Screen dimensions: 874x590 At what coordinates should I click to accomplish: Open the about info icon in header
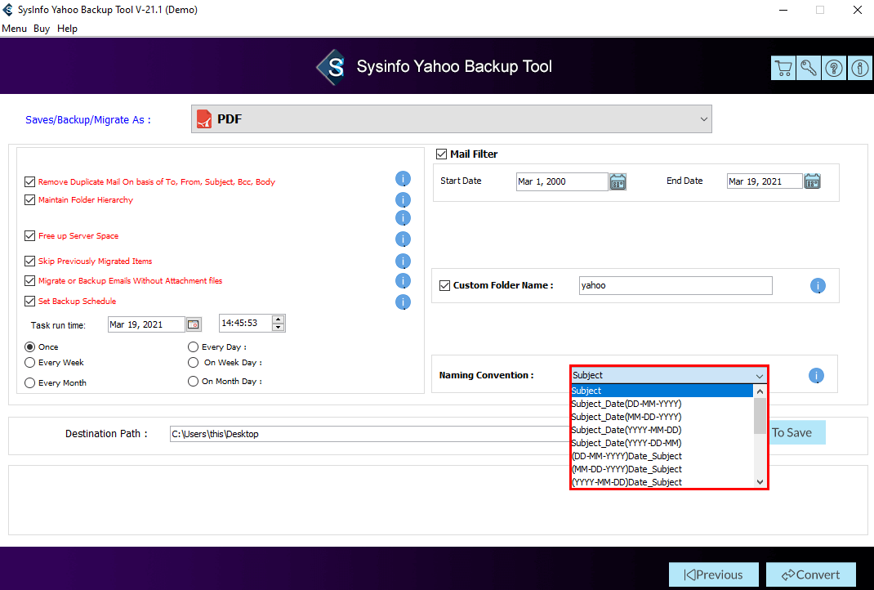tap(859, 68)
